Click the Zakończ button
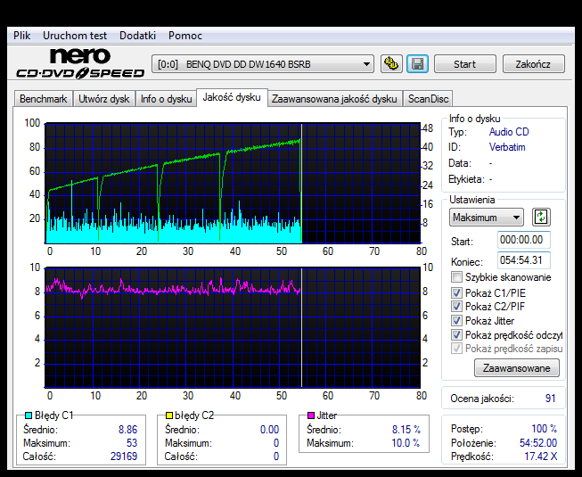The height and width of the screenshot is (477, 582). click(533, 64)
